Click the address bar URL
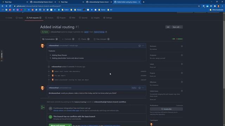This screenshot has height=126, width=225. [39, 6]
